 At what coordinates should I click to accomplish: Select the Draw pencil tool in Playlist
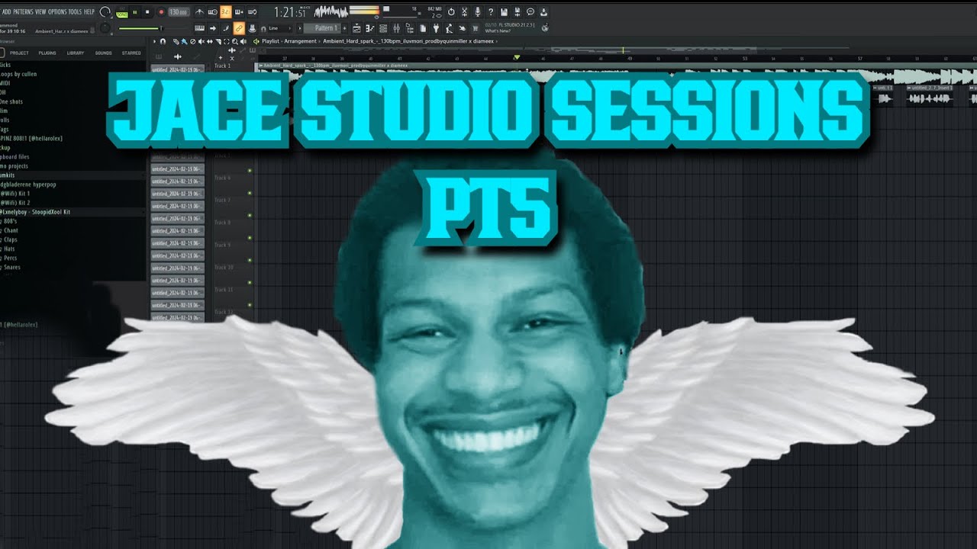[x=176, y=41]
